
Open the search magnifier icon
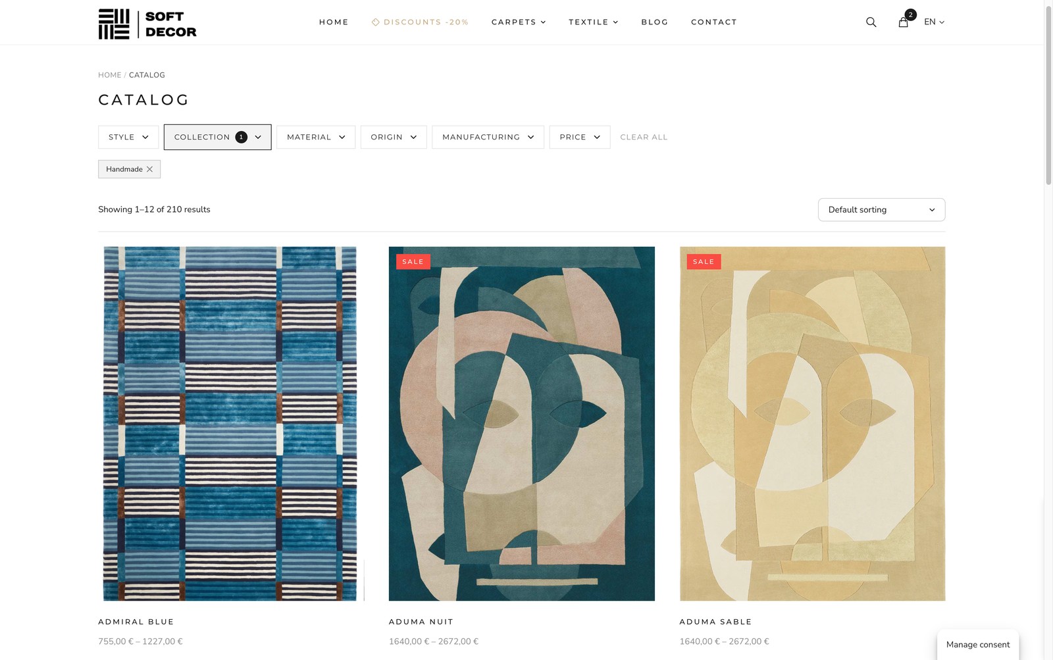point(871,22)
